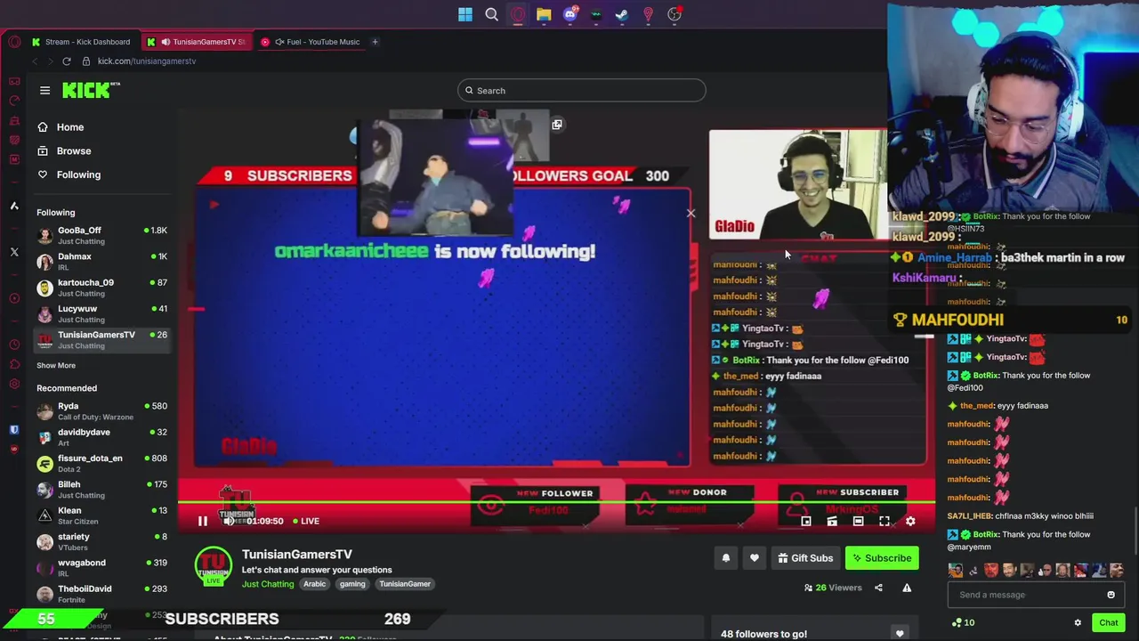Mute the stream volume
This screenshot has width=1139, height=641.
229,522
